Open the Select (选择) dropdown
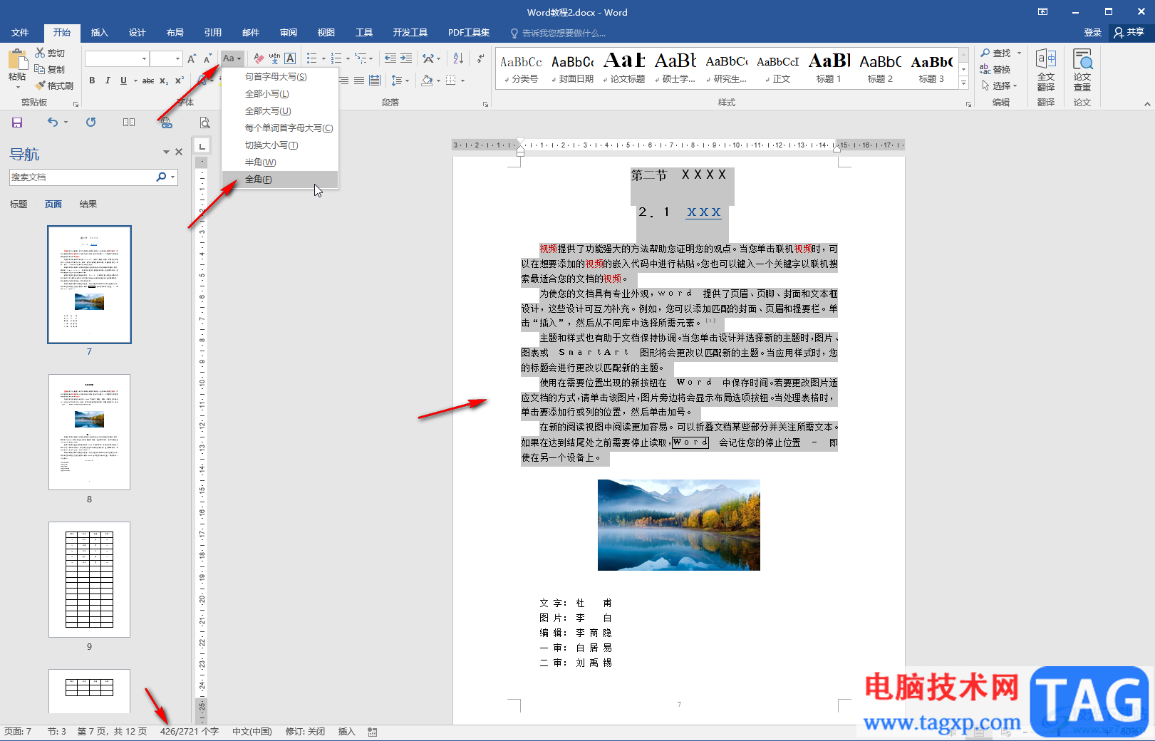1155x741 pixels. [999, 85]
